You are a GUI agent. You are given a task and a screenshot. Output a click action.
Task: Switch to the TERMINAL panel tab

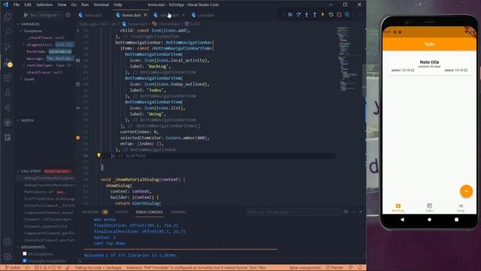178,212
